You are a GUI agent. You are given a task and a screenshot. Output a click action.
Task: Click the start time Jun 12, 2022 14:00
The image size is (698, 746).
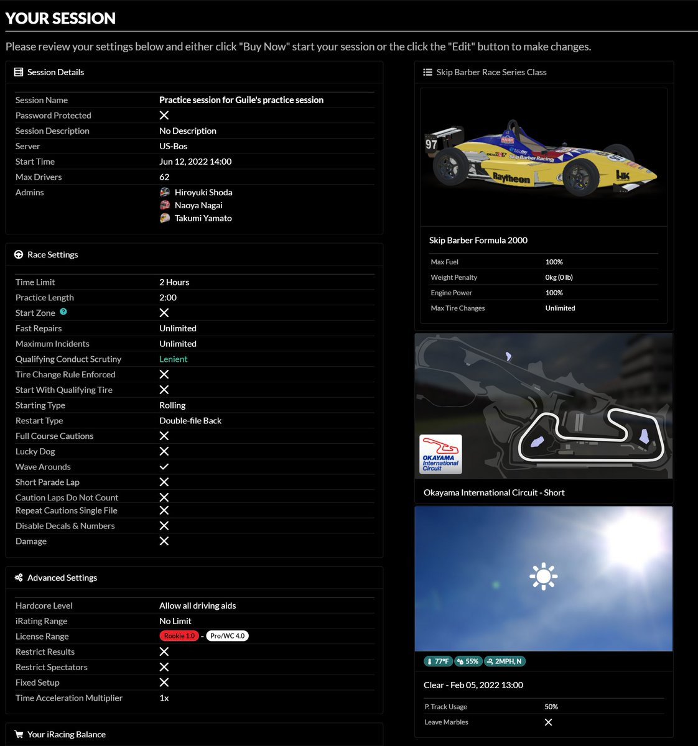pos(195,162)
